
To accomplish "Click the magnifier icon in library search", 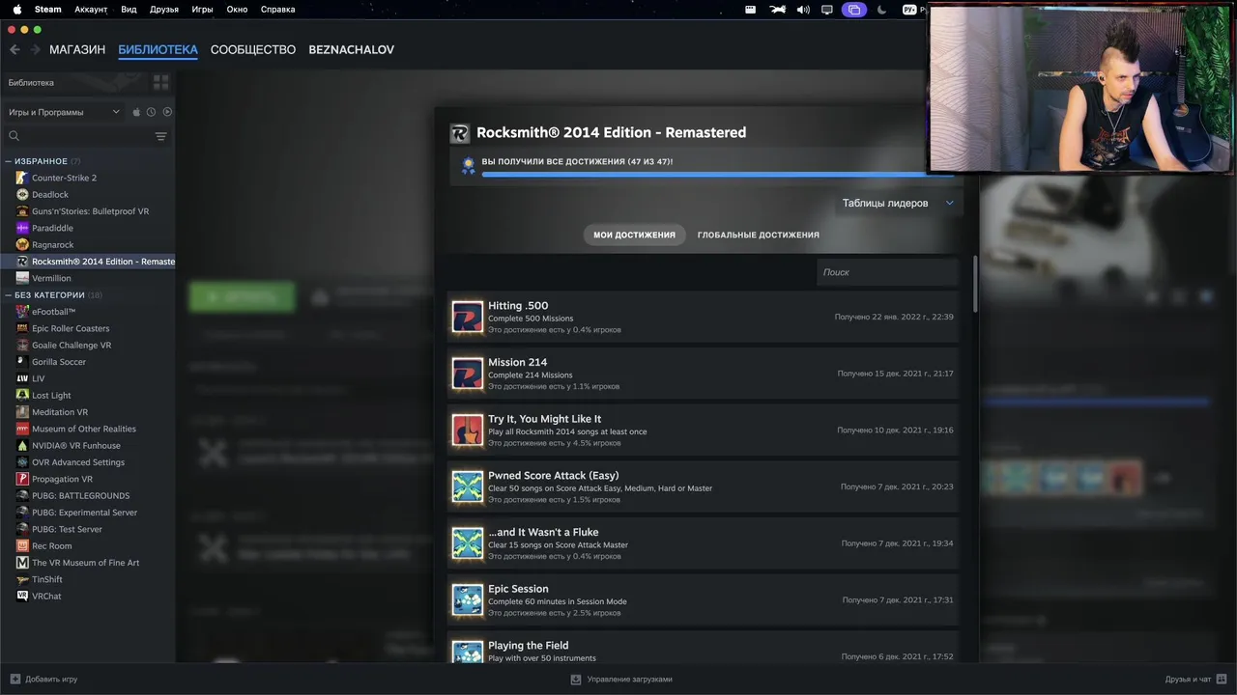I will tap(14, 136).
